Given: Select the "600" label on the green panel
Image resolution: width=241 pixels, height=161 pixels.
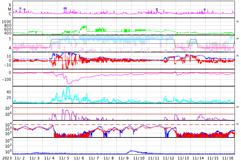Looking at the screenshot, I should (8, 29).
